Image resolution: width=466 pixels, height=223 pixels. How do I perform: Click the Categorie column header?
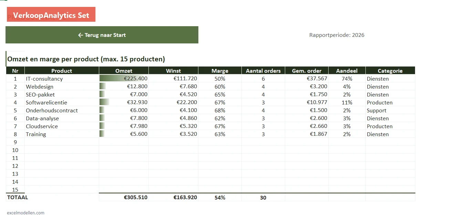pyautogui.click(x=390, y=71)
